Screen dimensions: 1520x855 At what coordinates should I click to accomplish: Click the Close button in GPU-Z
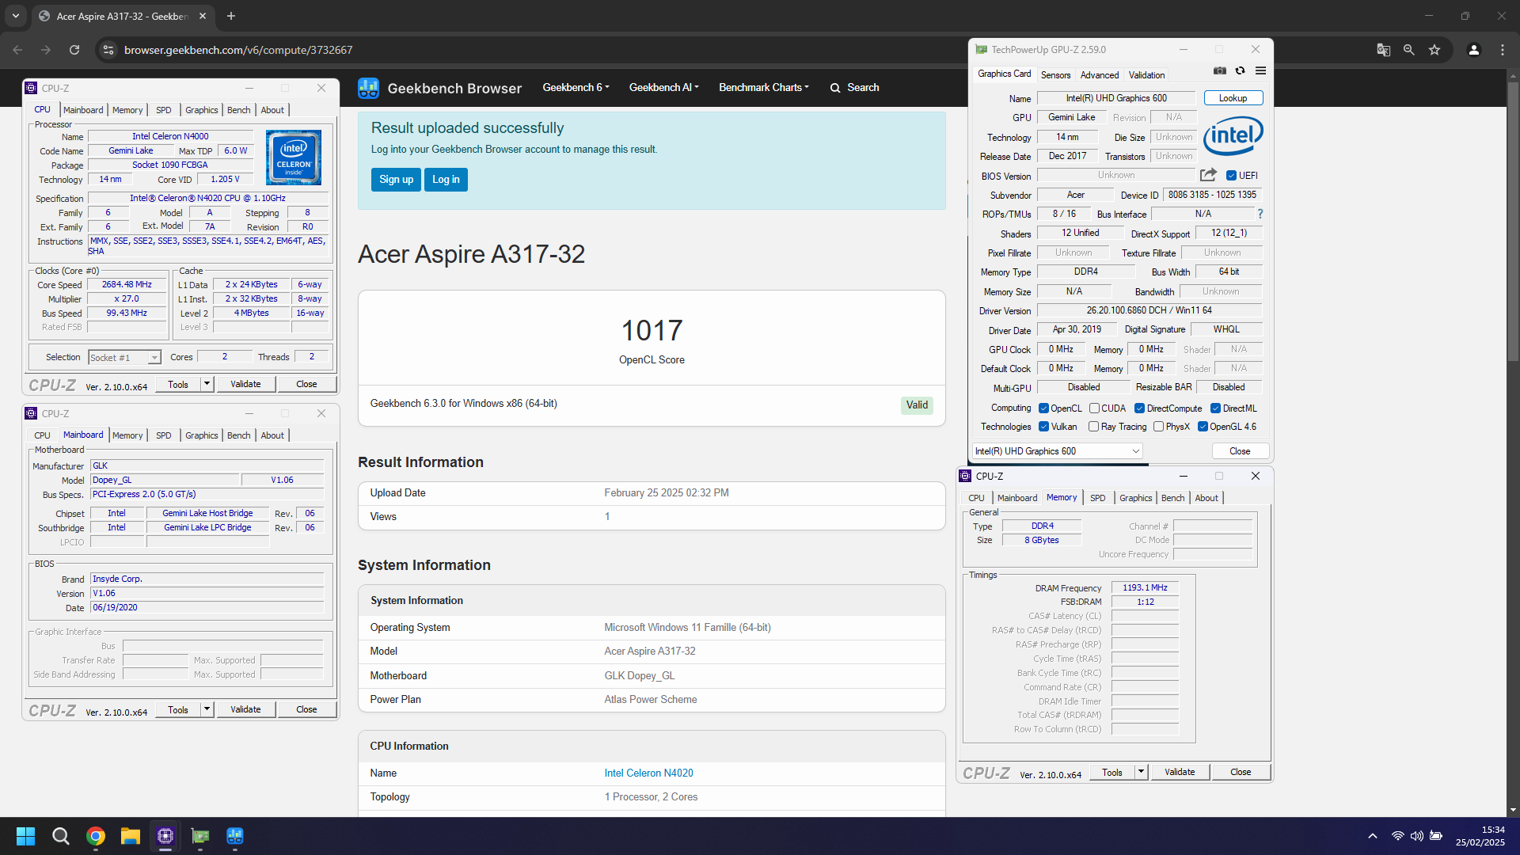point(1240,451)
